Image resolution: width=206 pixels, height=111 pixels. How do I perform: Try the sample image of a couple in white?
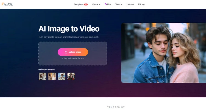click(42, 76)
